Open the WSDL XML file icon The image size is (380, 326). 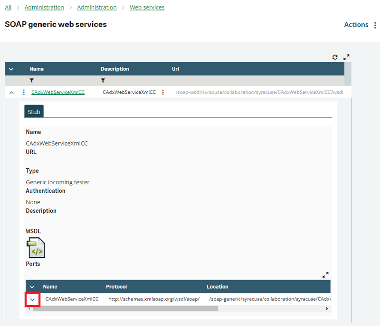coord(36,247)
